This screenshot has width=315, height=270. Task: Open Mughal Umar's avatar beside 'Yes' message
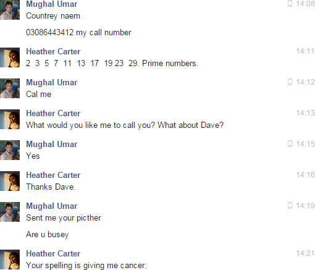pos(10,150)
